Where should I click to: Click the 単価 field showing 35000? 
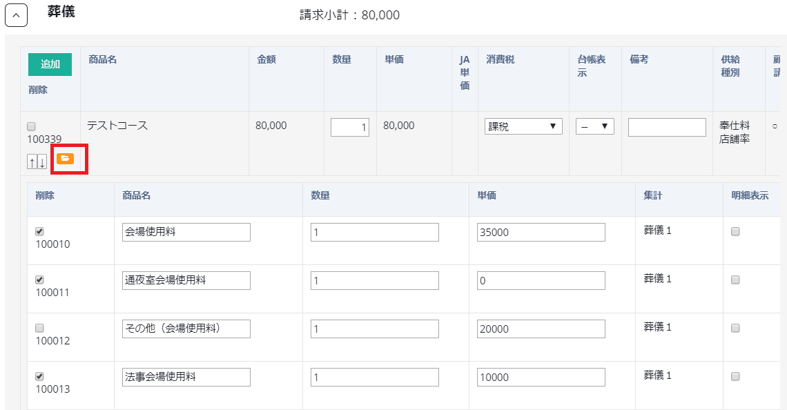tap(541, 233)
